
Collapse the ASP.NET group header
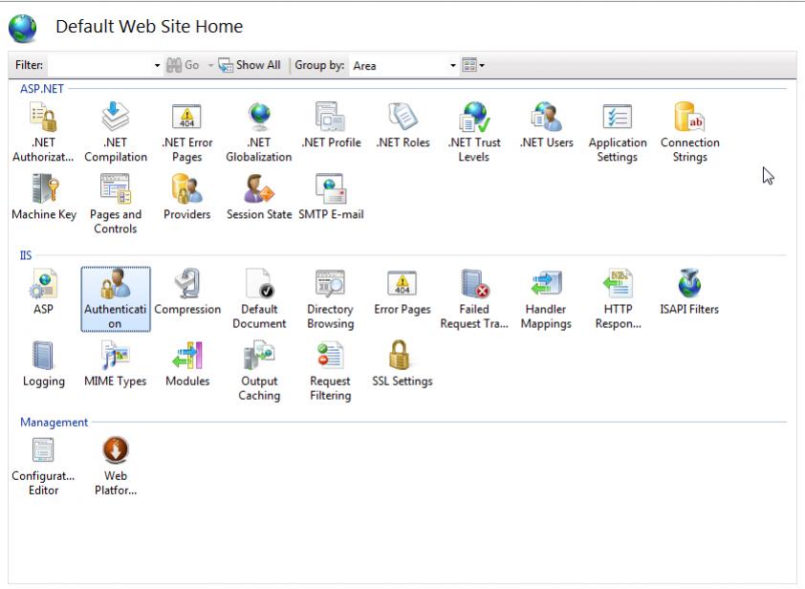42,89
